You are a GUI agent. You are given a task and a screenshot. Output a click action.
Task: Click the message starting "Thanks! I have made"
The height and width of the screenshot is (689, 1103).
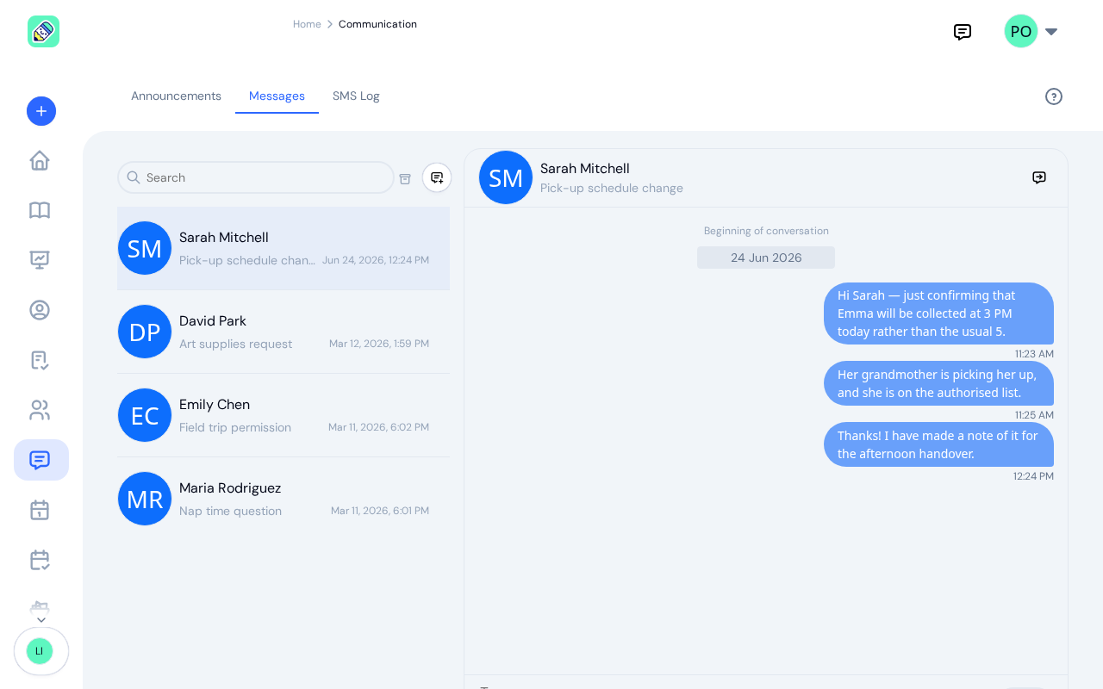click(938, 444)
